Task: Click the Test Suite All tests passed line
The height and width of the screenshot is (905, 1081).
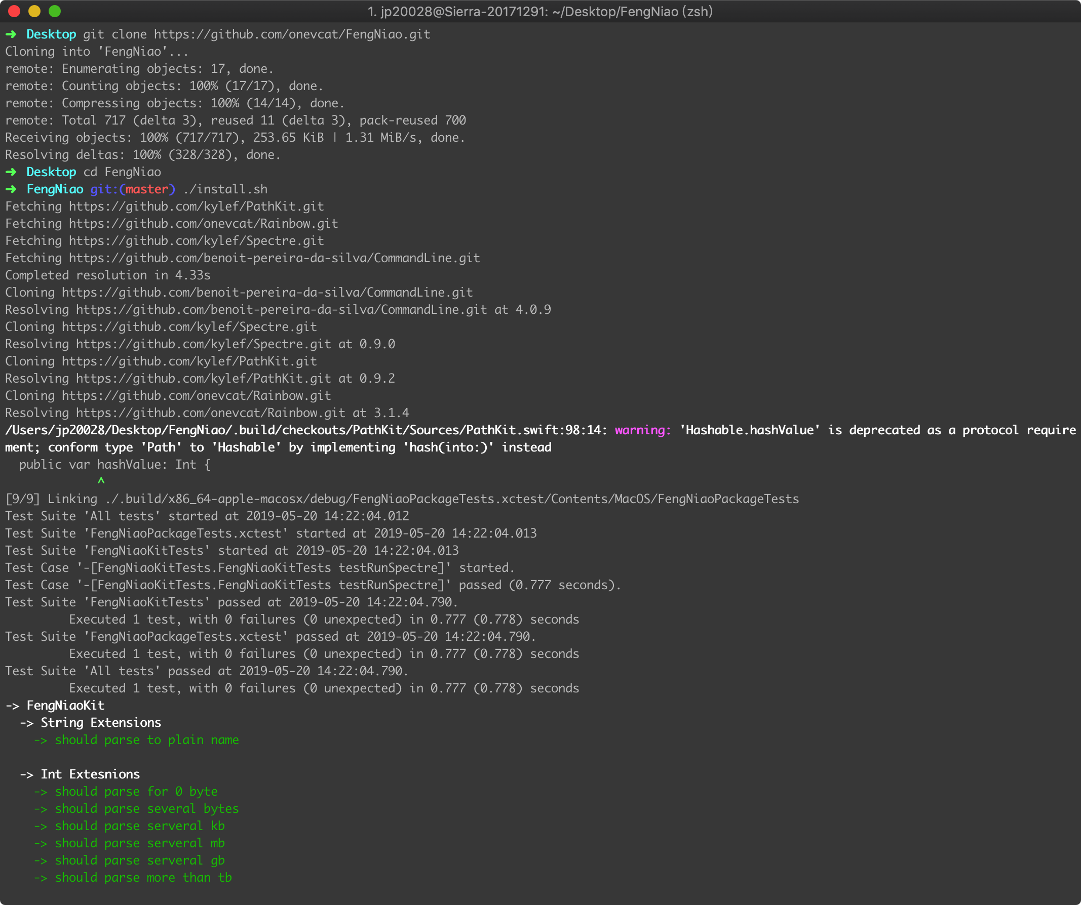Action: pyautogui.click(x=206, y=671)
